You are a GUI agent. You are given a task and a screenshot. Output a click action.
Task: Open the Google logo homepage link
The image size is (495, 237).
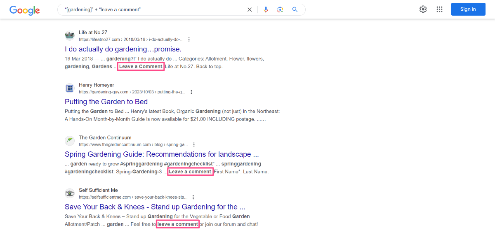click(x=25, y=10)
